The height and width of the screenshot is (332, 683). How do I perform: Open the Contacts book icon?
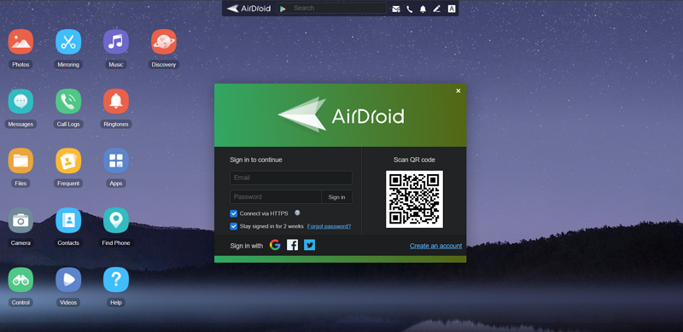[x=68, y=220]
